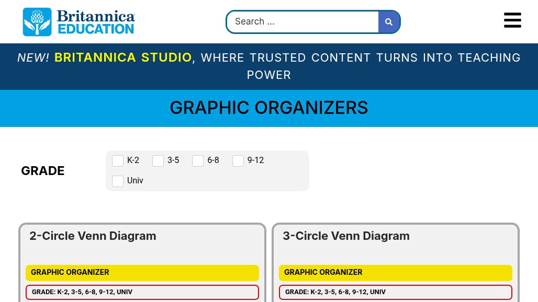Select the 9-12 grade checkbox
Image resolution: width=538 pixels, height=302 pixels.
pyautogui.click(x=238, y=161)
